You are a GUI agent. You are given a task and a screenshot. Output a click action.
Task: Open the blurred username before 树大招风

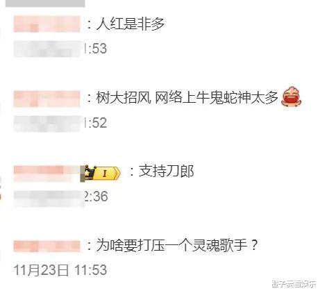tap(47, 99)
